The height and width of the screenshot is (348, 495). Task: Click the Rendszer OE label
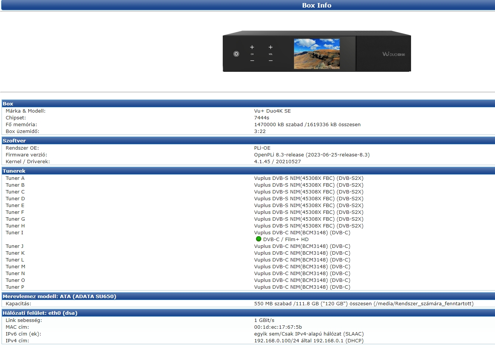click(x=22, y=148)
